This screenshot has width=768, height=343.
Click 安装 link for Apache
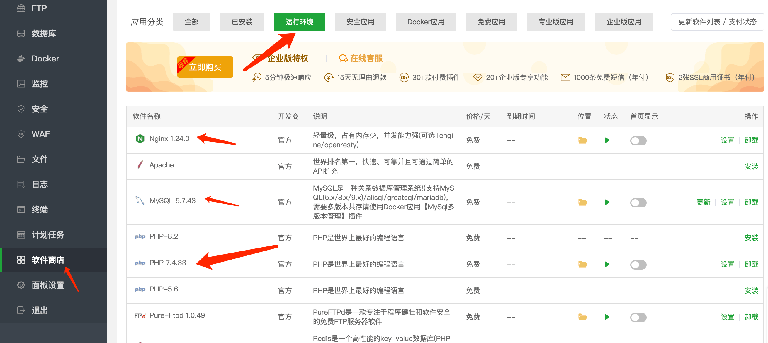point(751,167)
